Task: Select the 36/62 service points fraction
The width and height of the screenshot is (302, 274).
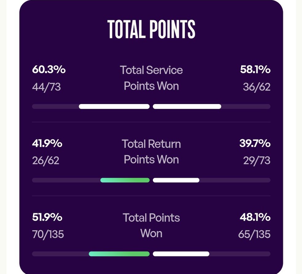Action: [x=256, y=87]
